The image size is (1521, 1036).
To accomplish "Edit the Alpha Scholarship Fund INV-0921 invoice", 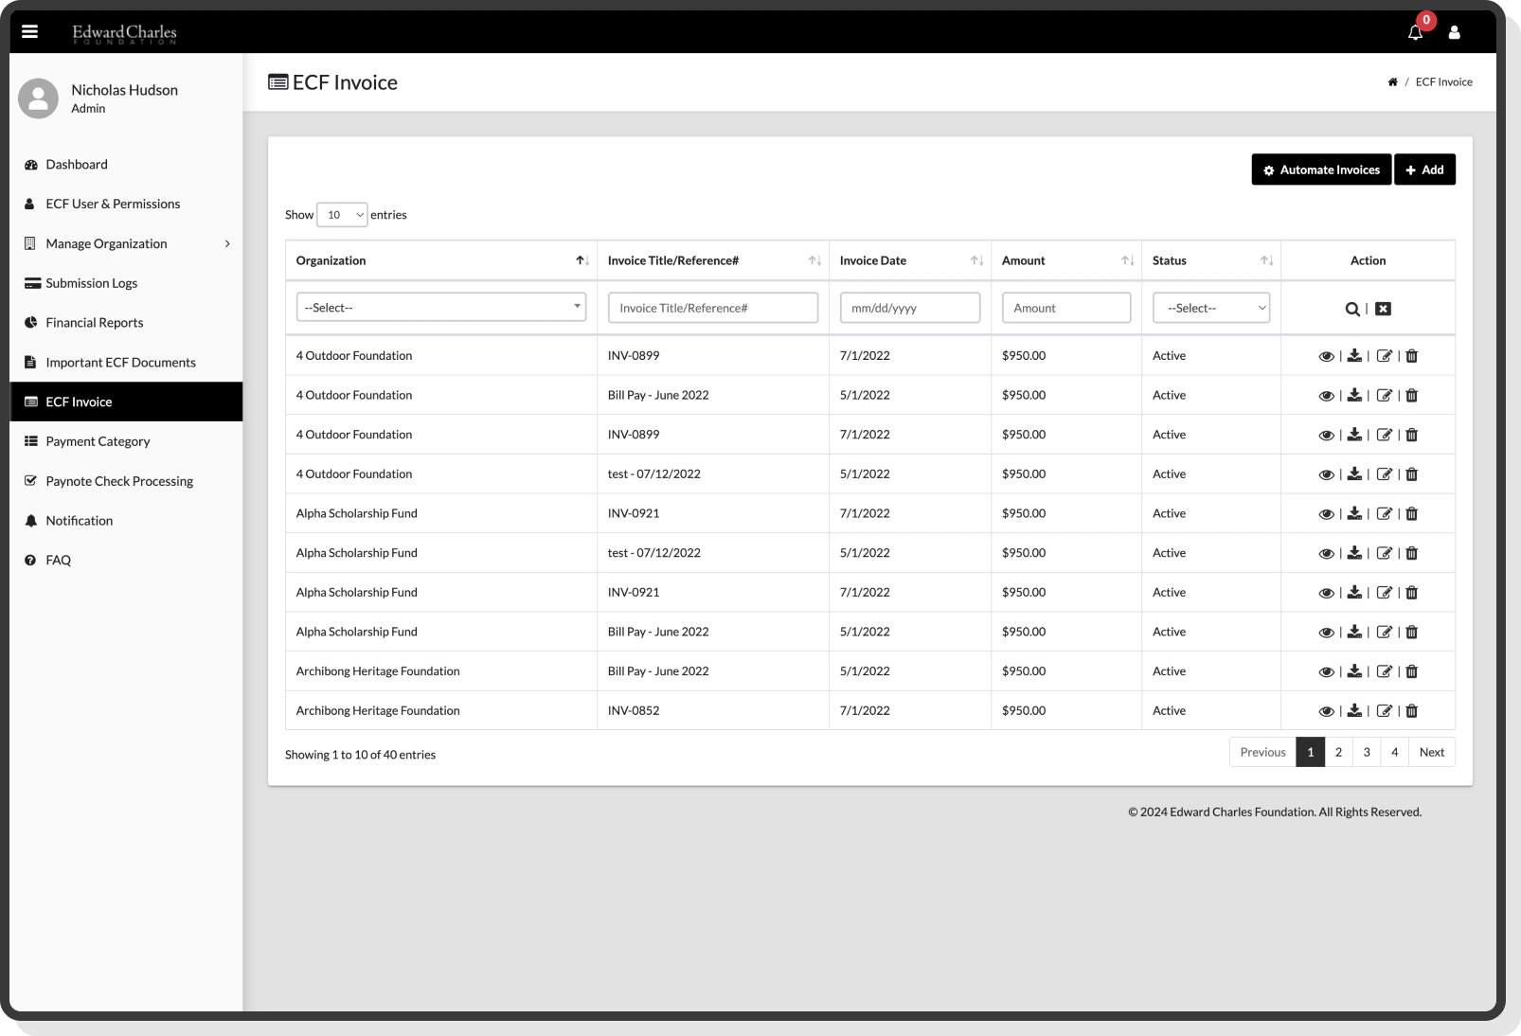I will pos(1385,513).
